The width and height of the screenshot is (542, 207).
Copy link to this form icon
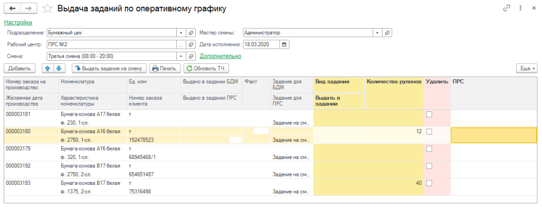[507, 8]
